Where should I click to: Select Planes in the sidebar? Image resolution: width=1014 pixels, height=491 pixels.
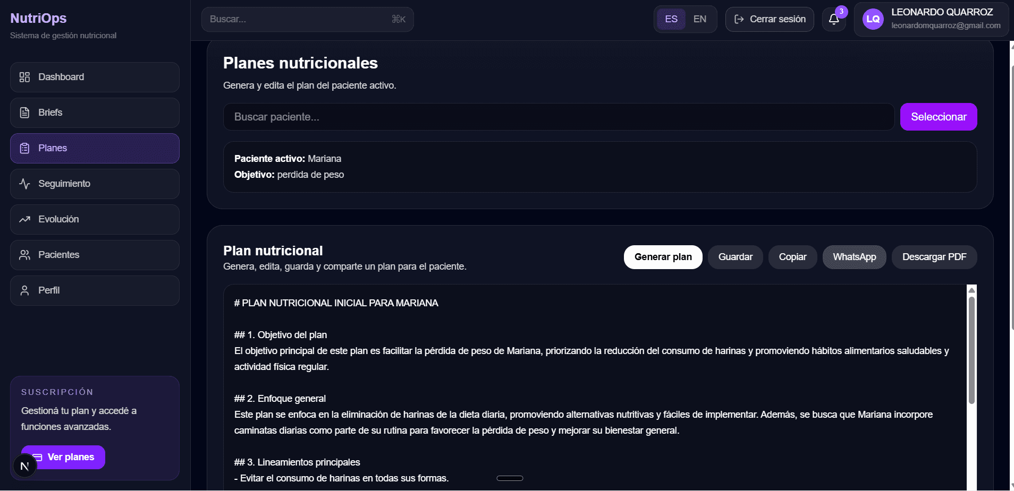coord(95,148)
